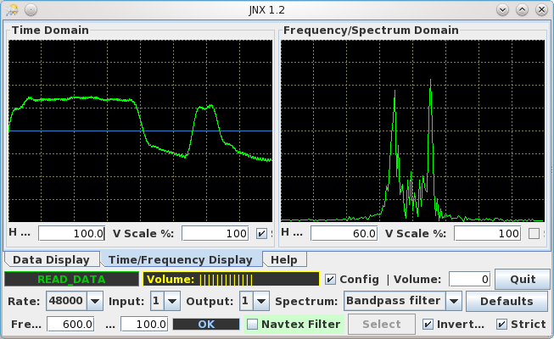Click the yellow Volume level meter

pos(230,279)
